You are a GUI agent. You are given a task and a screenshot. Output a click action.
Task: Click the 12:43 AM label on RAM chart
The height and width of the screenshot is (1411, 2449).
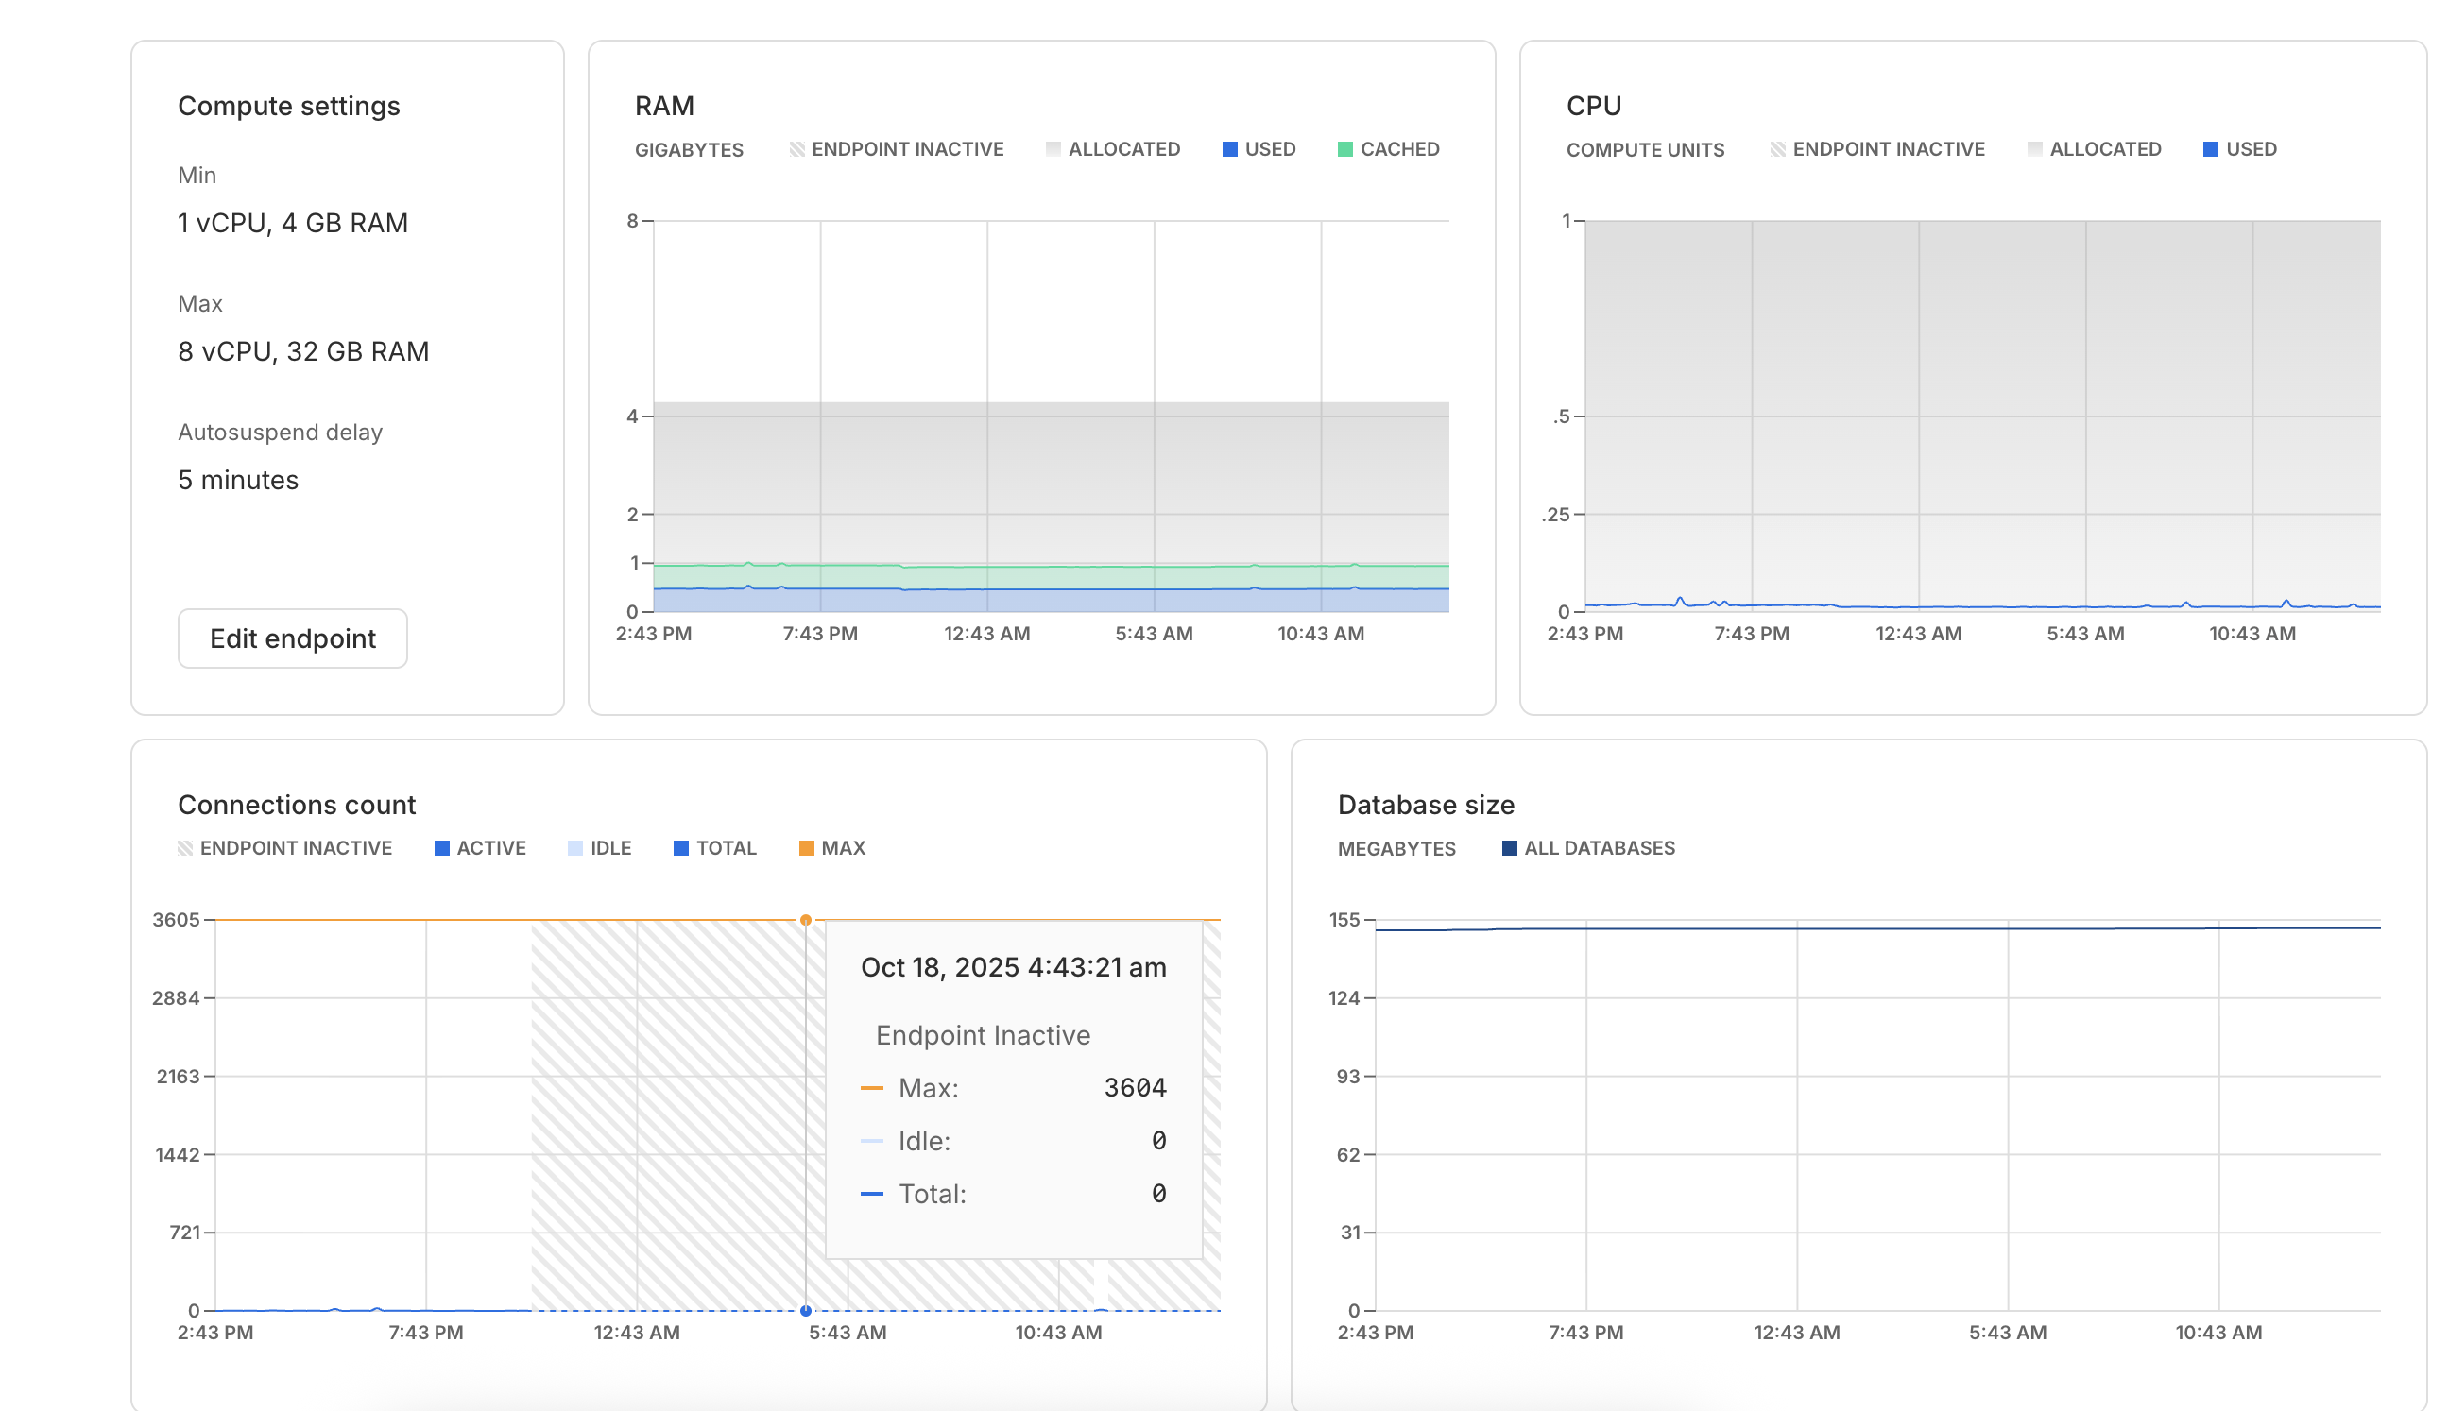point(987,634)
